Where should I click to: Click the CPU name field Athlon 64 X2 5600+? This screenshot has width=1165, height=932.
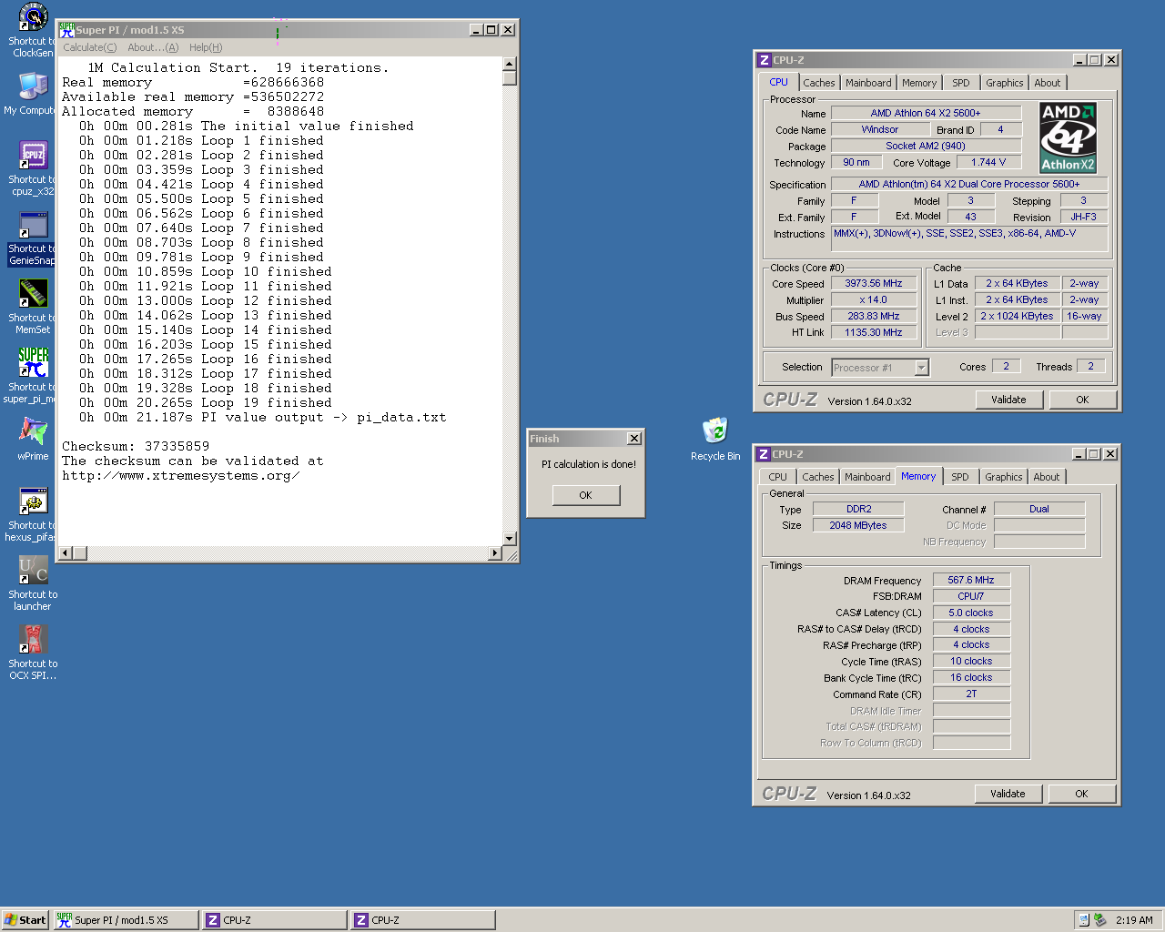(926, 113)
